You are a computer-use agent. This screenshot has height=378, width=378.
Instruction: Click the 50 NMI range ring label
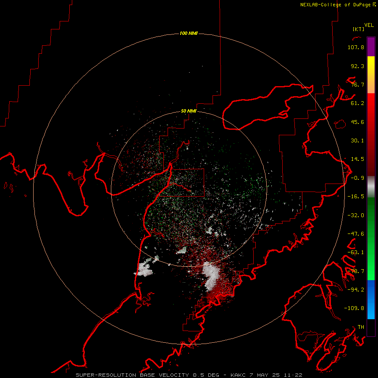(189, 111)
